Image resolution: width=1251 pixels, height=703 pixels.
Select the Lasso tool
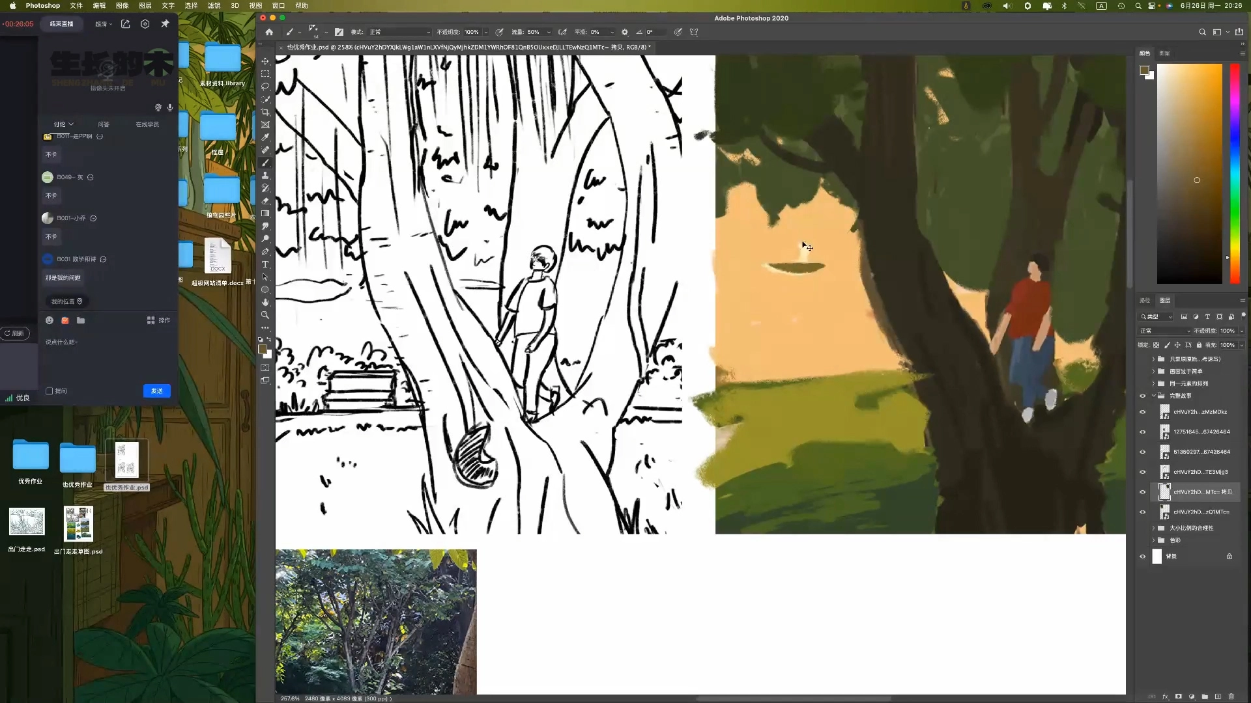click(265, 87)
